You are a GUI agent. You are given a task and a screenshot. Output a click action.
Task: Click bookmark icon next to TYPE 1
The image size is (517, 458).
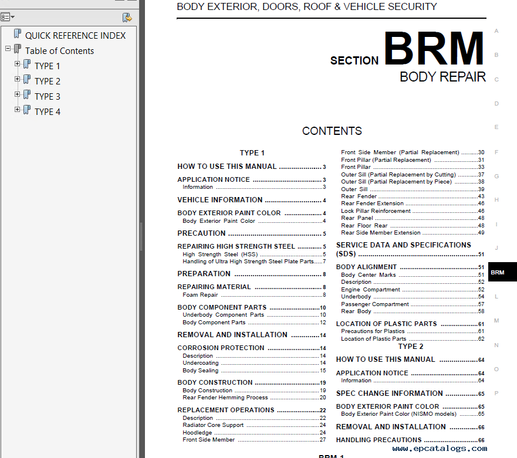27,65
